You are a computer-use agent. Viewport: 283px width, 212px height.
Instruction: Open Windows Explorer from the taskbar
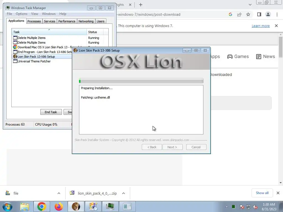(25, 206)
